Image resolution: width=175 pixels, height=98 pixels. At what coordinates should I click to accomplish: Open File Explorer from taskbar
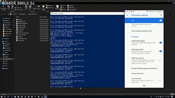(x=15, y=97)
